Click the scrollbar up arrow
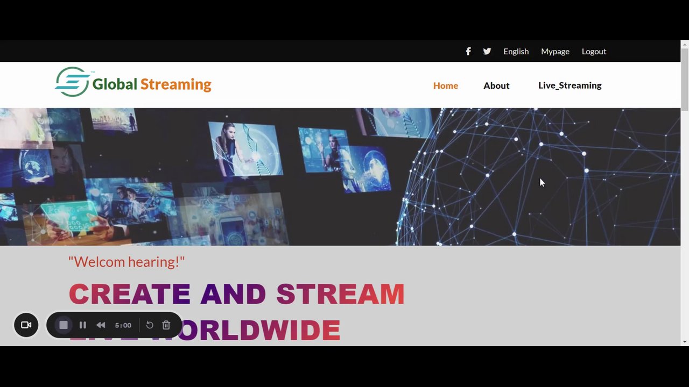689x387 pixels. (685, 44)
